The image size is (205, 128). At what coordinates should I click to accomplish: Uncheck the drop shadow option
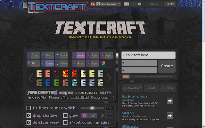click(x=29, y=116)
